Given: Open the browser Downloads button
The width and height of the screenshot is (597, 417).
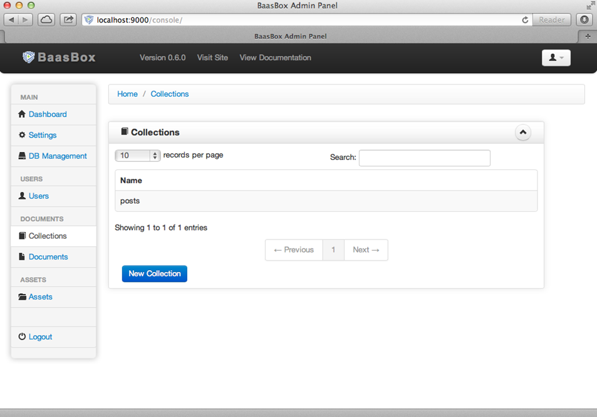Looking at the screenshot, I should coord(584,20).
